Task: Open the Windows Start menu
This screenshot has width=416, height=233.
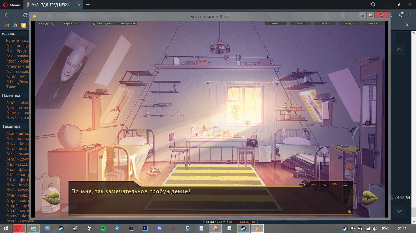Action: (6, 228)
